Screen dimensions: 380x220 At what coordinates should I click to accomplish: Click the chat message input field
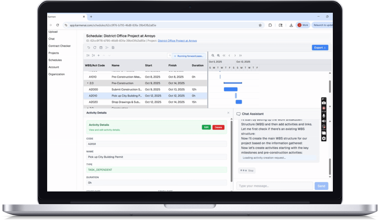(x=275, y=186)
